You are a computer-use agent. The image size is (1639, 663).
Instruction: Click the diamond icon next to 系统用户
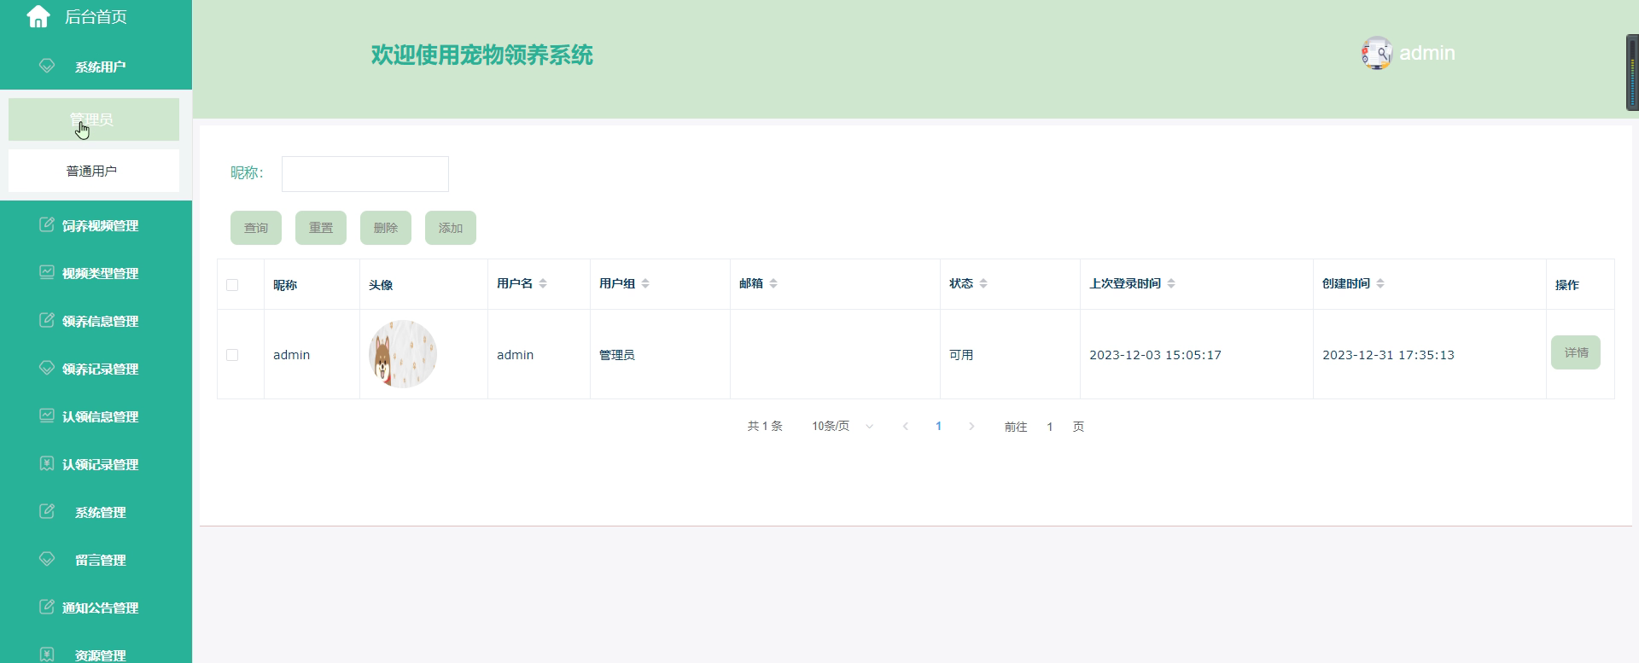(x=47, y=66)
